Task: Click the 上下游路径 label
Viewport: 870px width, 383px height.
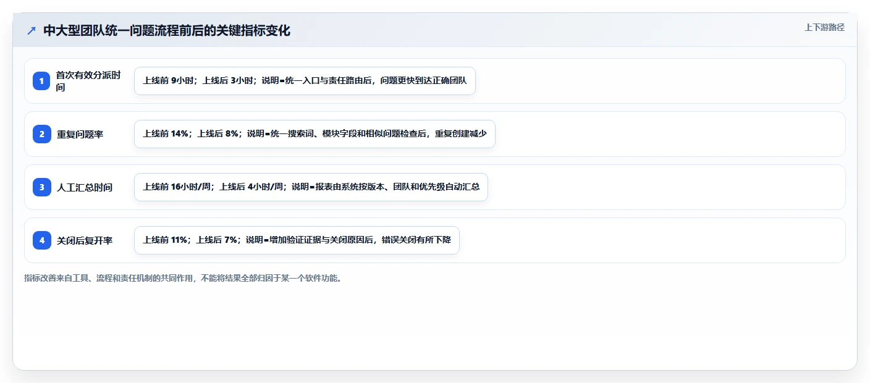Action: tap(824, 27)
